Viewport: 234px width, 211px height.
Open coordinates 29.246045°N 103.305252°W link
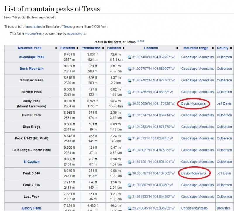(x=153, y=208)
